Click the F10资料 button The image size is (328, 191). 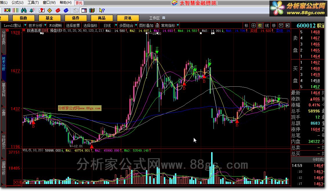(55, 26)
